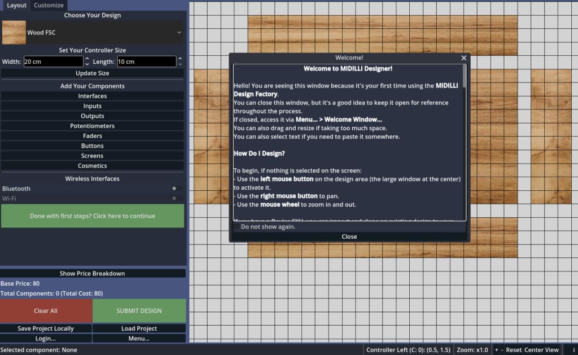The image size is (578, 355).
Task: Click the Length input field
Action: [x=147, y=62]
